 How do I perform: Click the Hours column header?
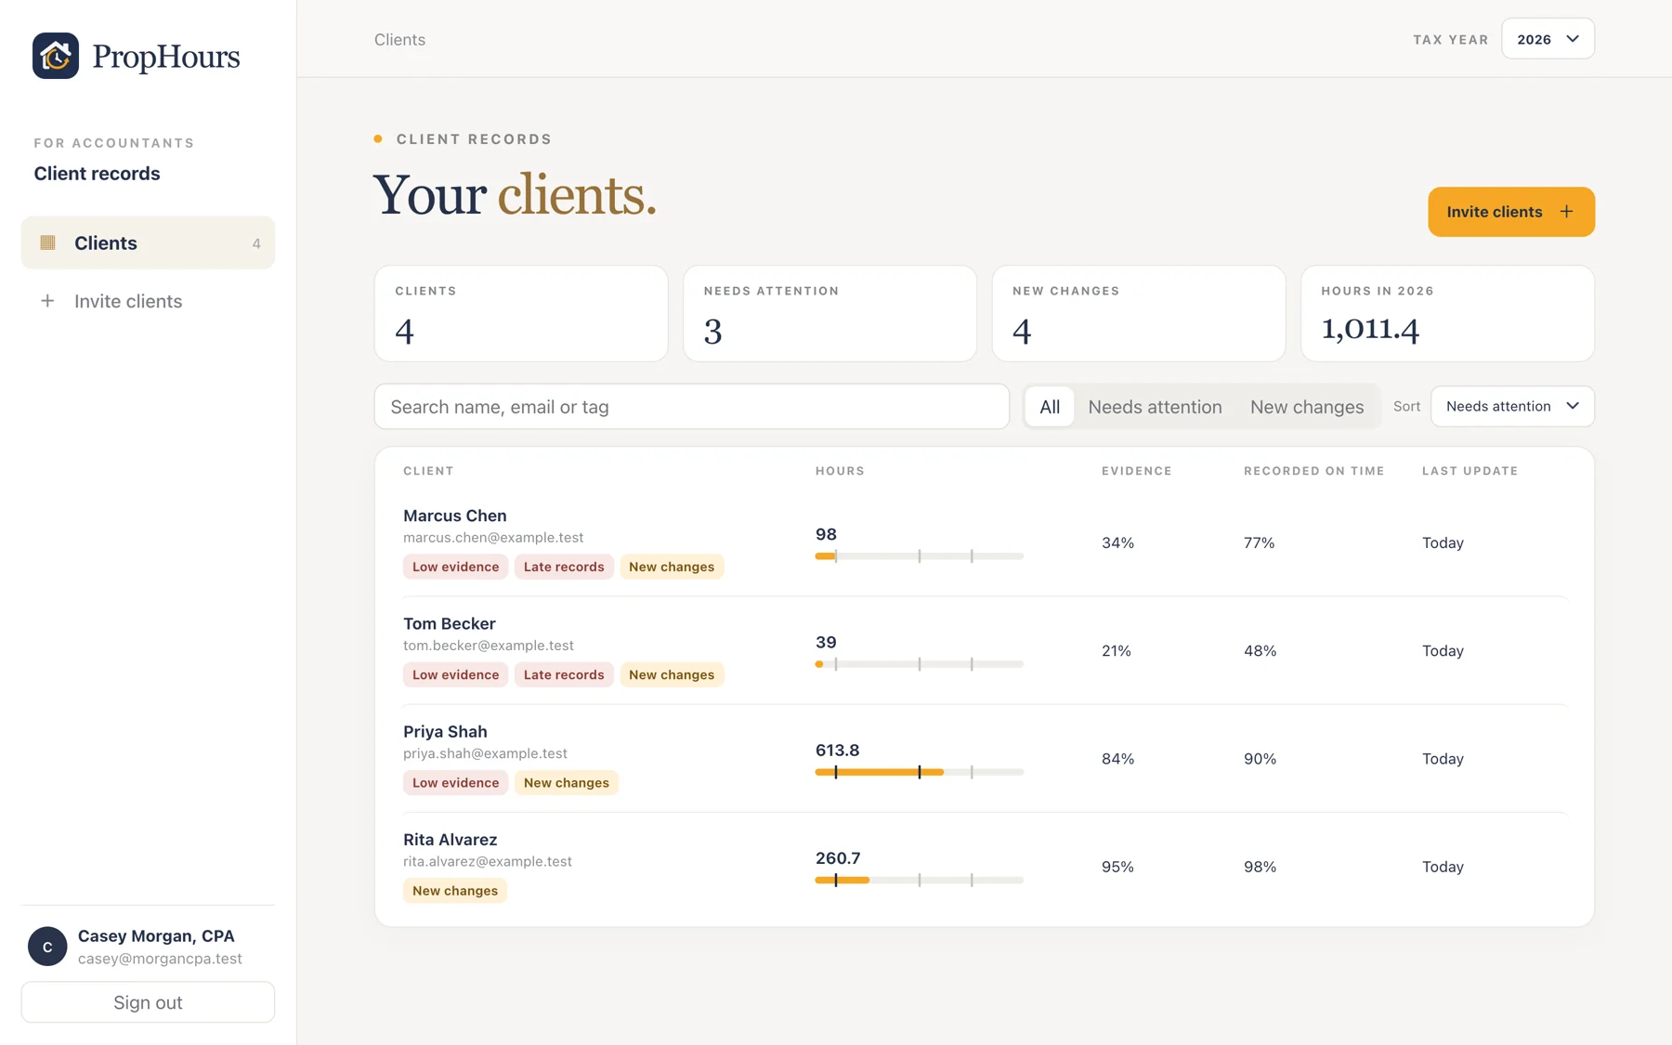click(840, 471)
